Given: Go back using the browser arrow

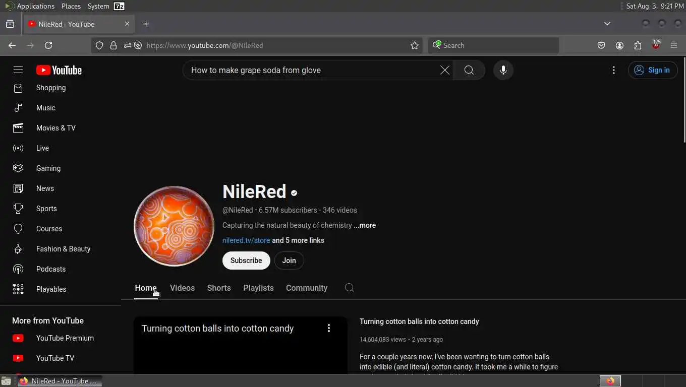Looking at the screenshot, I should pyautogui.click(x=12, y=45).
